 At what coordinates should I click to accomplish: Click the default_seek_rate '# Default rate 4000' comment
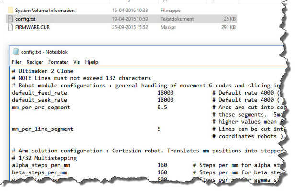coord(246,100)
